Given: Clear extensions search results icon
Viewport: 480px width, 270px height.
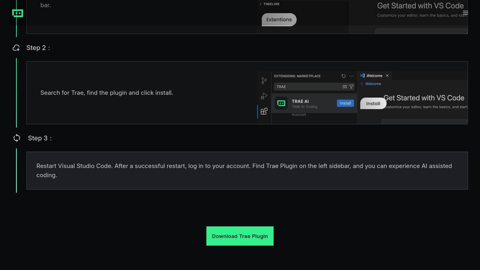Looking at the screenshot, I should [345, 87].
